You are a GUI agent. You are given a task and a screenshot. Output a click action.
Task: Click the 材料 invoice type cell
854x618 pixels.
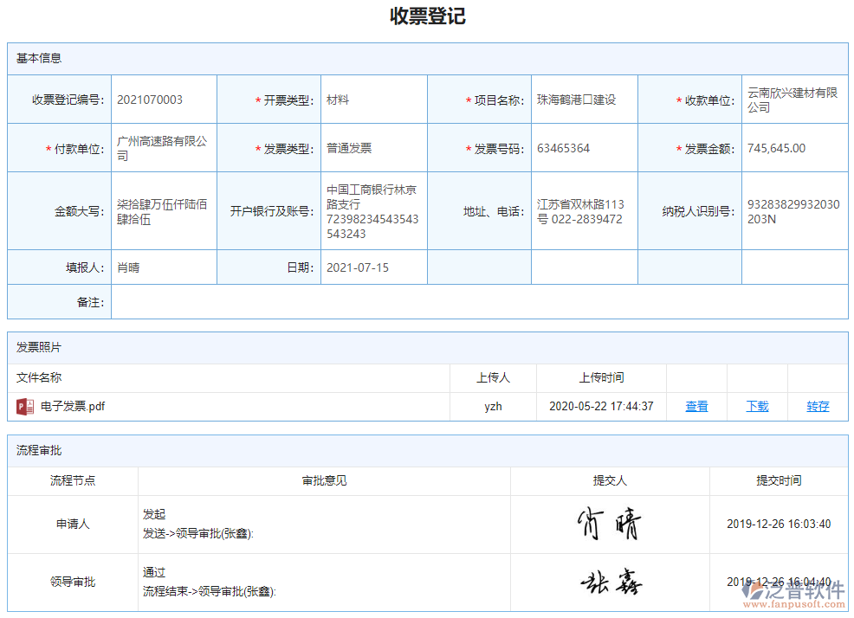(338, 99)
